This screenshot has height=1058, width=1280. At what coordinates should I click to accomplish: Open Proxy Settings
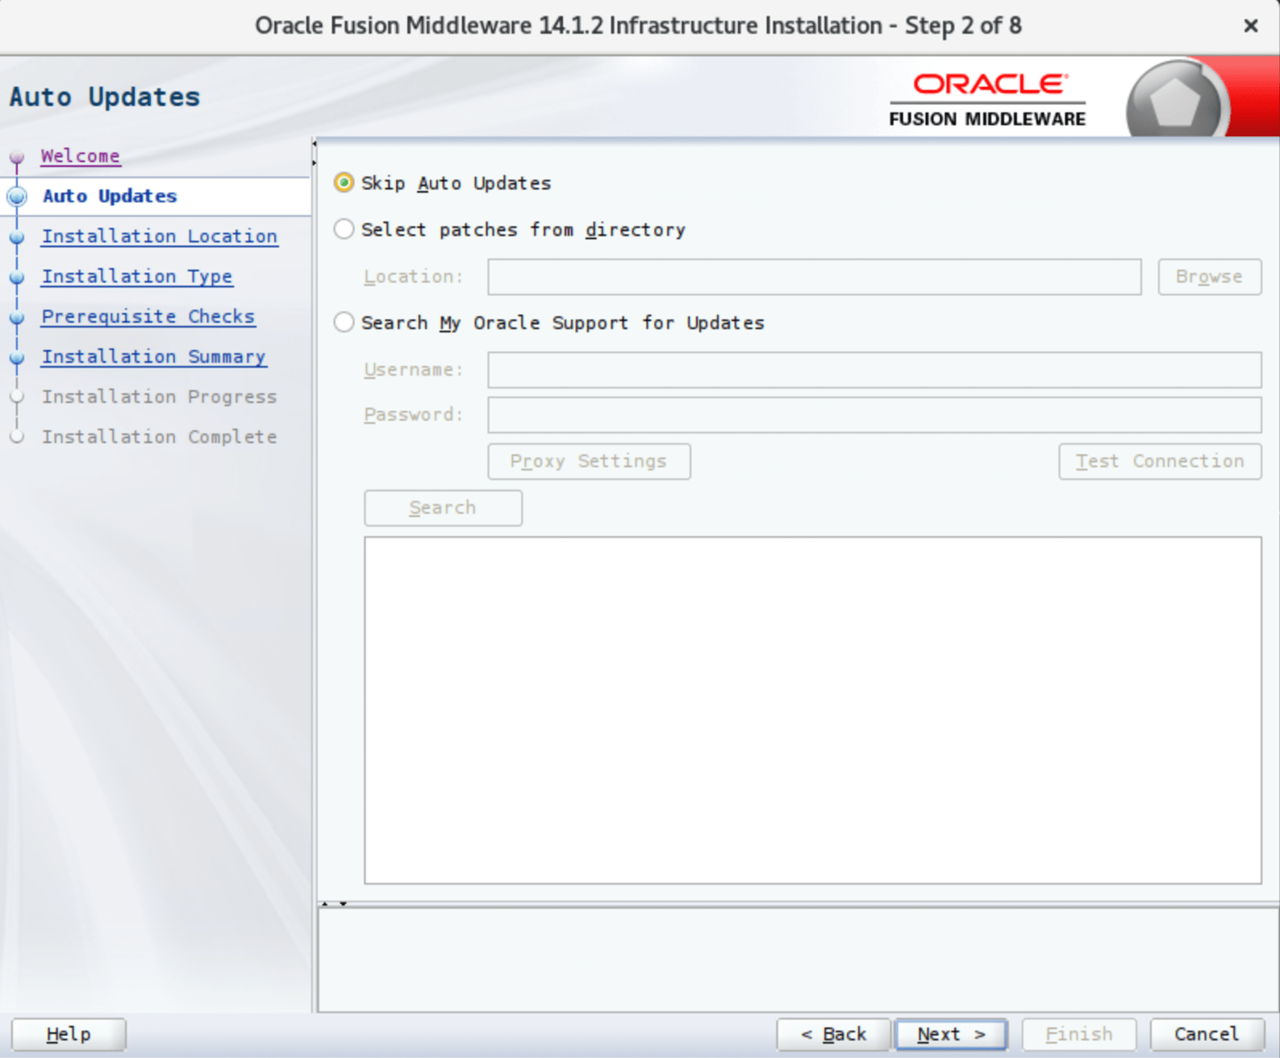point(589,461)
